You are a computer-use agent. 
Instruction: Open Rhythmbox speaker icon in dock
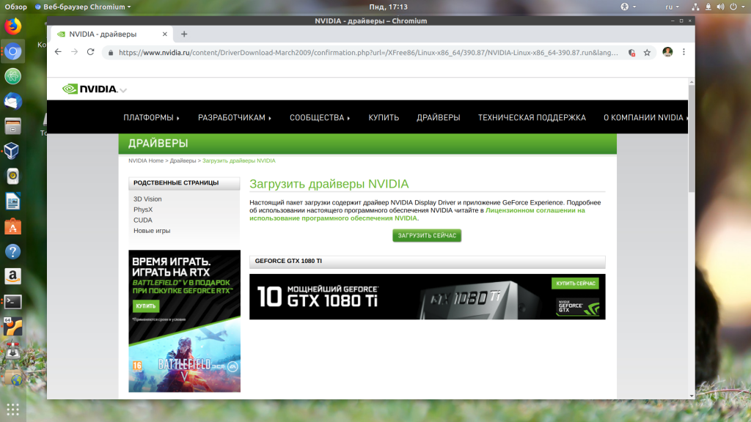click(x=13, y=177)
